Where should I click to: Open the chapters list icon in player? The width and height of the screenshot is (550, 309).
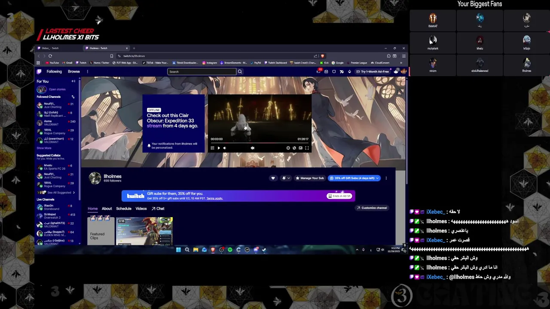(x=212, y=148)
